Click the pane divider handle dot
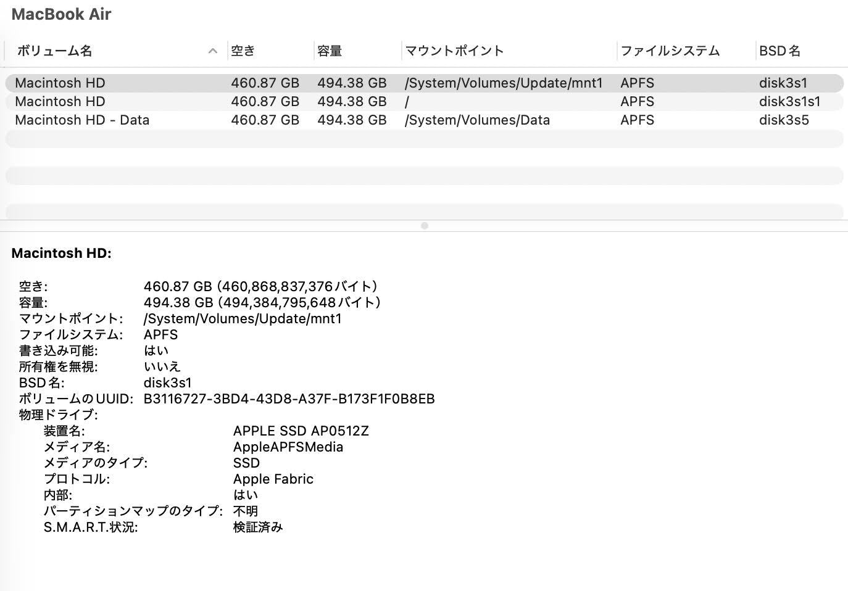Screen dimensions: 848x591 point(424,226)
